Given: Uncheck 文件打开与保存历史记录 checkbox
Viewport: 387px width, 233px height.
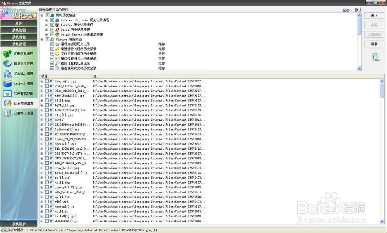Looking at the screenshot, I should (52, 54).
